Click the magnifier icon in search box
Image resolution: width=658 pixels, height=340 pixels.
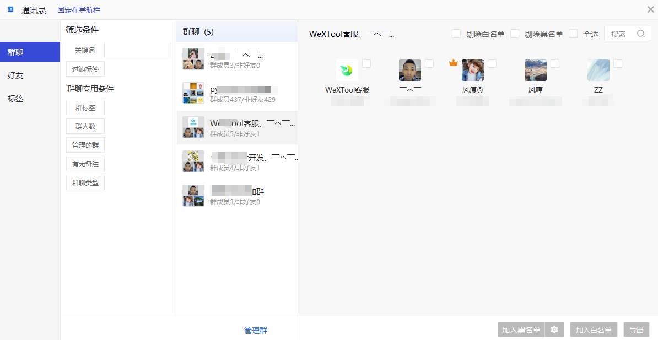tap(641, 34)
